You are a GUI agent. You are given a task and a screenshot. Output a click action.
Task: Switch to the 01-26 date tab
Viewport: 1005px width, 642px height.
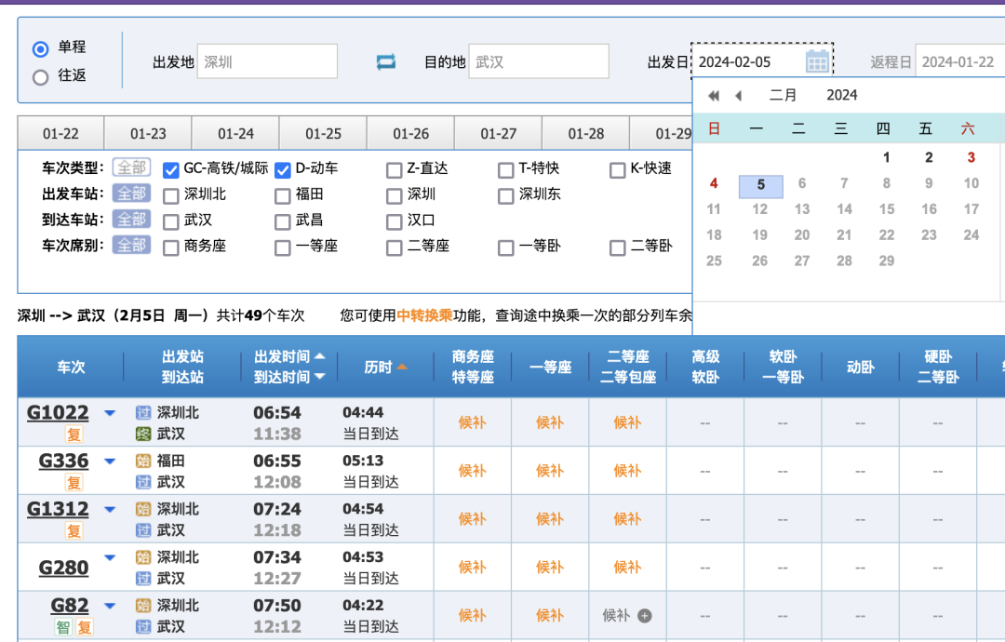tap(410, 132)
